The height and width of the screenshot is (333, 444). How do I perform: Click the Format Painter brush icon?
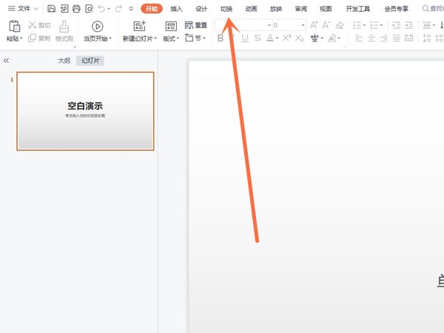pyautogui.click(x=64, y=27)
